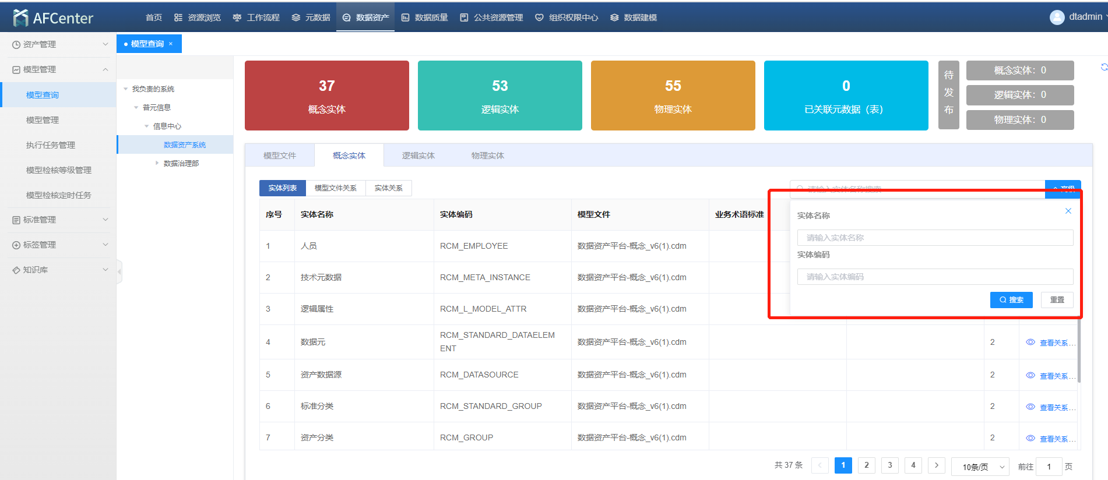Click the pending 逻辑实体: 0 badge
The height and width of the screenshot is (480, 1108).
1020,95
